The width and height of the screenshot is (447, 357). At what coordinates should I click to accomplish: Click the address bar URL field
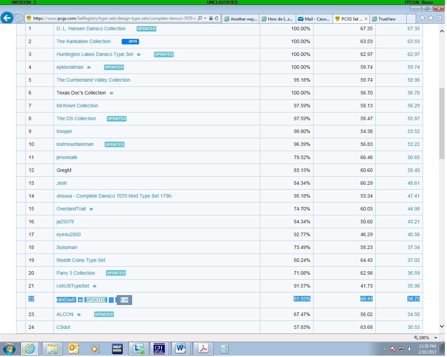click(114, 18)
